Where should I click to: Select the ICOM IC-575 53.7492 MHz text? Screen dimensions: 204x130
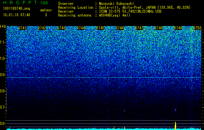pos(130,11)
